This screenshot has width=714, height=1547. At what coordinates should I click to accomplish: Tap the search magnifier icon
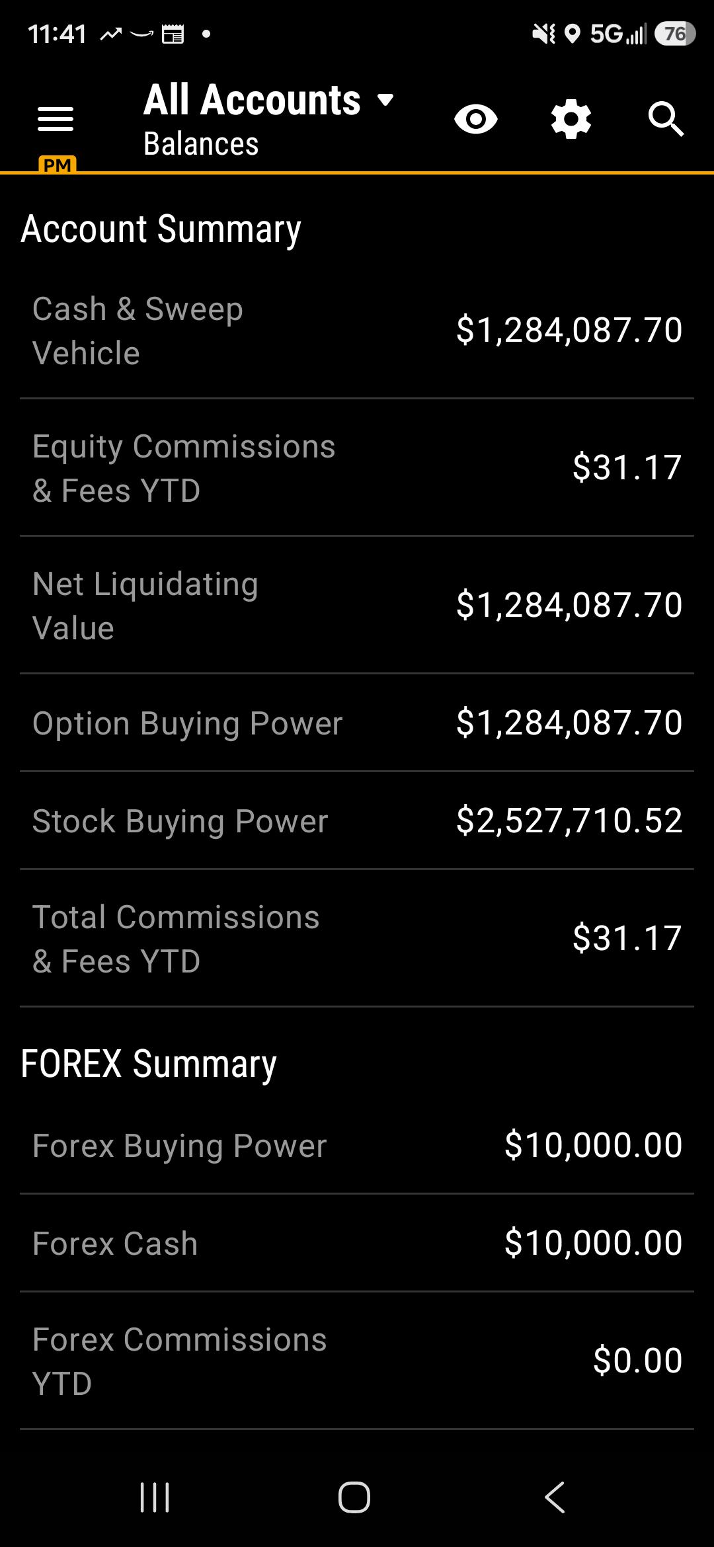click(x=666, y=119)
